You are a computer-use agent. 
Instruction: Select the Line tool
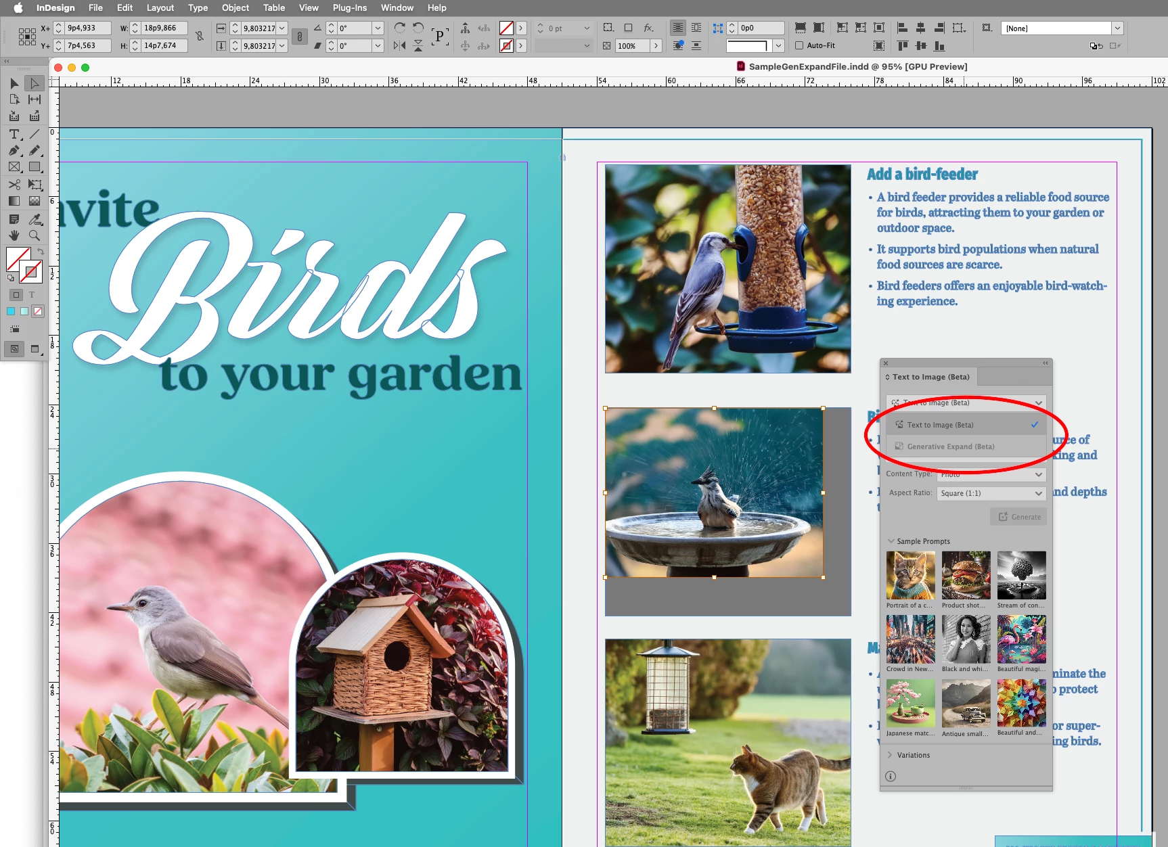tap(35, 134)
